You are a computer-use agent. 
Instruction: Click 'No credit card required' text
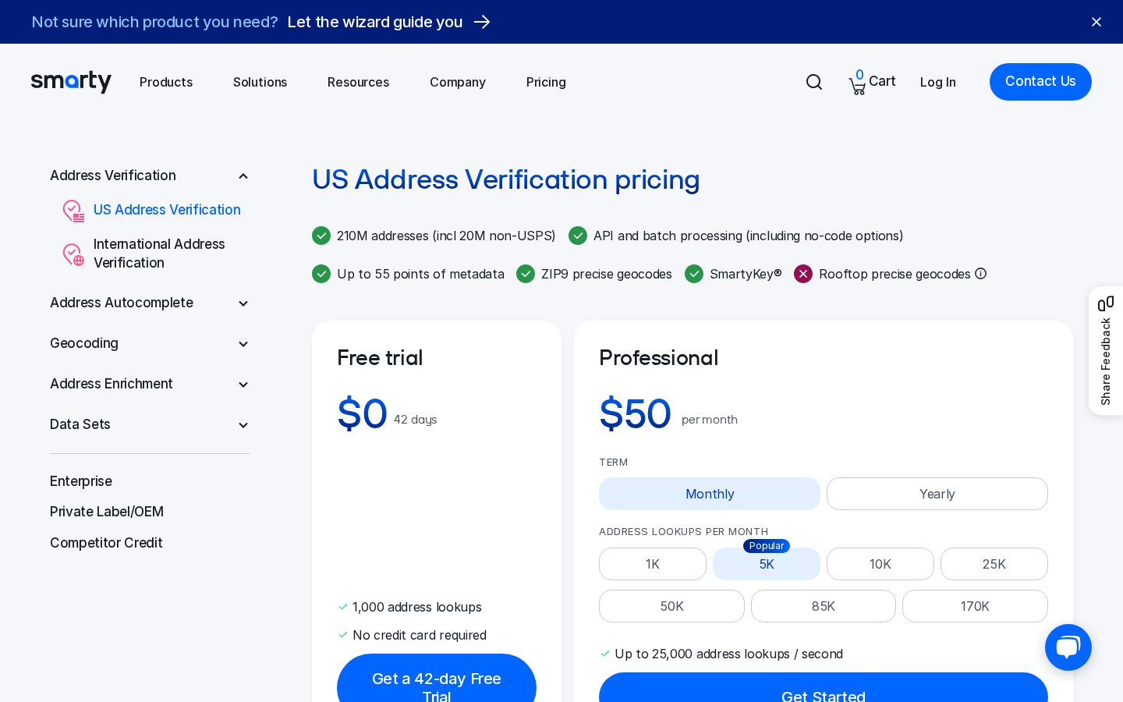420,635
